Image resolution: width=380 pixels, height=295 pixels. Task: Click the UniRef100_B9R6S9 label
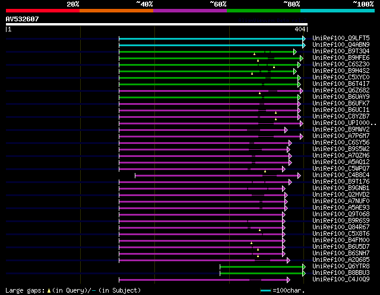click(x=341, y=221)
